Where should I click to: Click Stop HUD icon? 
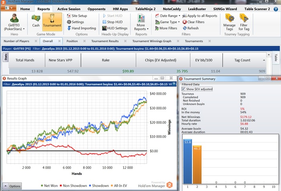point(104,22)
